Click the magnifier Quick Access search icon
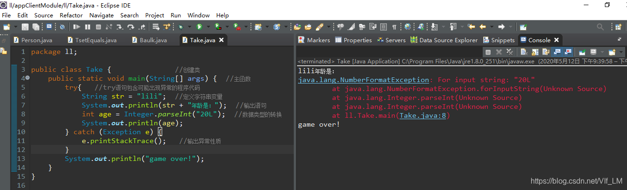627x190 pixels. click(600, 27)
